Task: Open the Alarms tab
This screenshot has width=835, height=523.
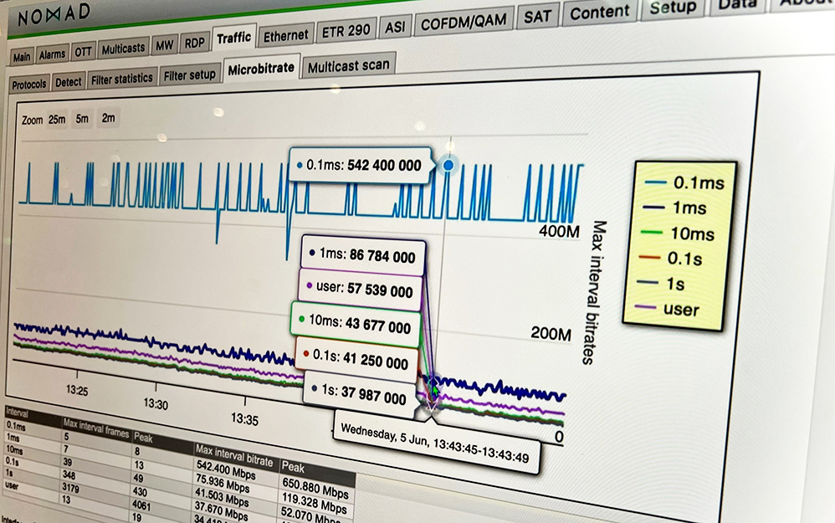Action: [x=52, y=54]
